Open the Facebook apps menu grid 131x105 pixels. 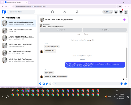point(116,12)
